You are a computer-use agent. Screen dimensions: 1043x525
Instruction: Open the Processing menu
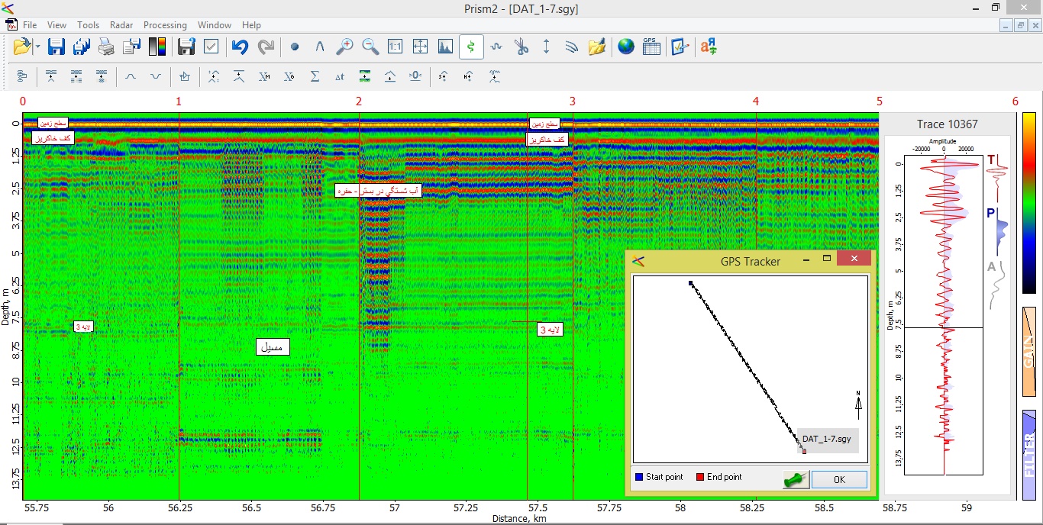(x=165, y=25)
